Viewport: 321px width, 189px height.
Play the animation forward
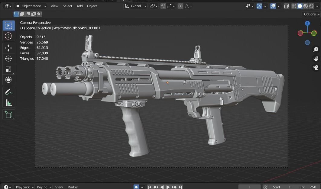tap(168, 187)
